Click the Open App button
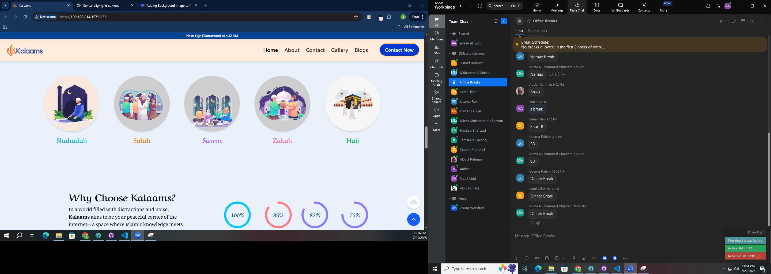 pos(756,233)
